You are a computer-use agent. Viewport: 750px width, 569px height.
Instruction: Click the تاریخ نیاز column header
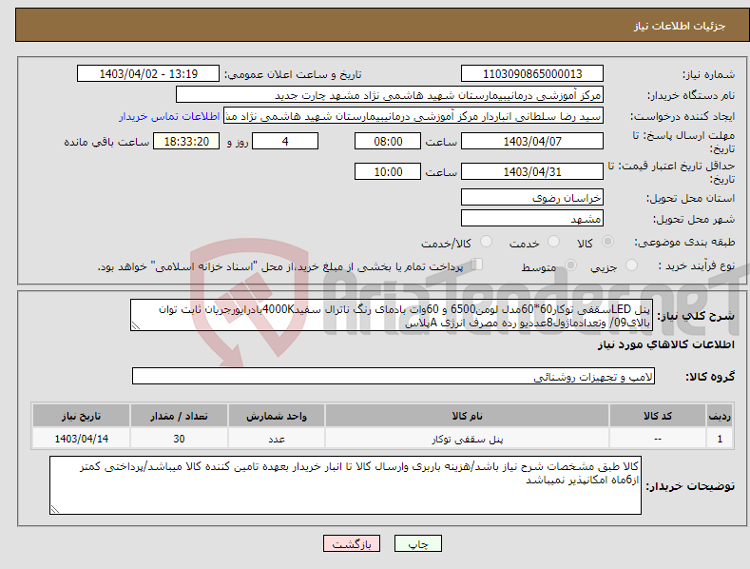point(82,416)
